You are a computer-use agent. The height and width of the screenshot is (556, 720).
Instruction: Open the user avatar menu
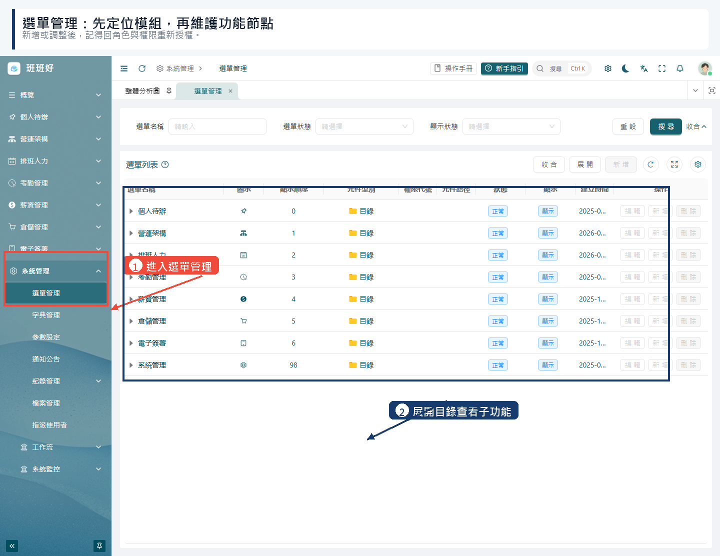pyautogui.click(x=705, y=68)
